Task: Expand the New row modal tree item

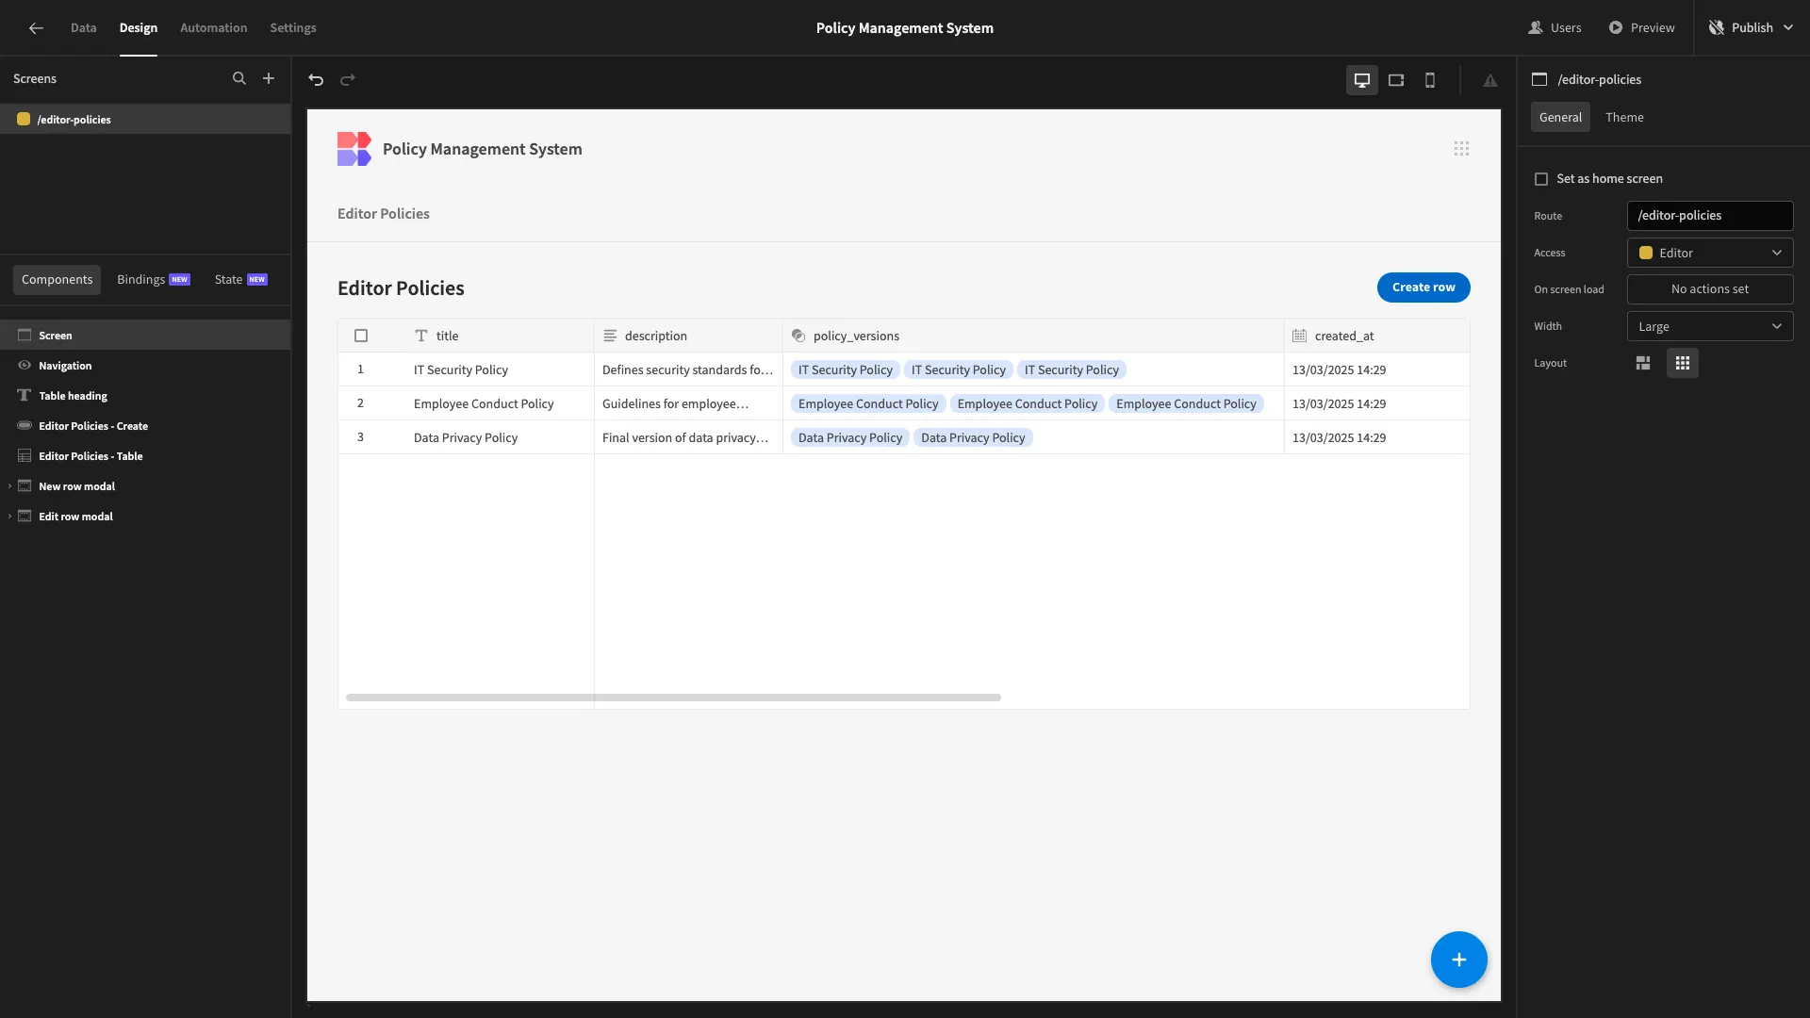Action: pyautogui.click(x=9, y=486)
